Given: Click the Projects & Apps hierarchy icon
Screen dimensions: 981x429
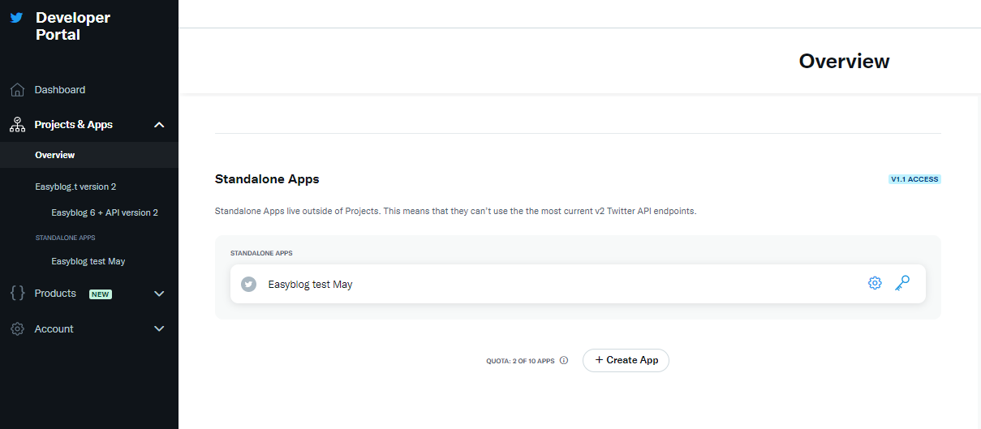Looking at the screenshot, I should (17, 125).
